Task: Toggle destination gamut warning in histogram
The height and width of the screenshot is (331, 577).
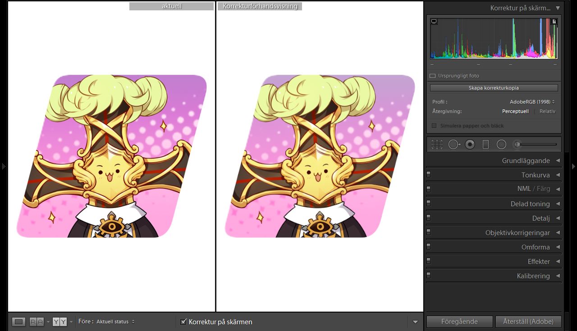Action: (x=554, y=21)
